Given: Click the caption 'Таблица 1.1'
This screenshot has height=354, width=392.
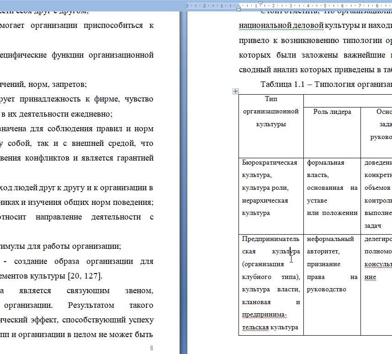Looking at the screenshot, I should pos(282,84).
